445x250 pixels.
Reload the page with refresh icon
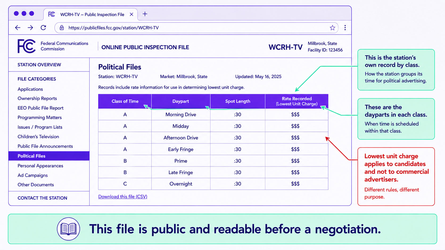[x=43, y=28]
